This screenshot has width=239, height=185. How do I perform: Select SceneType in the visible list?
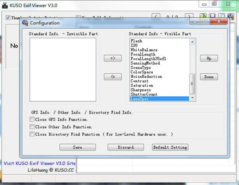pyautogui.click(x=160, y=68)
